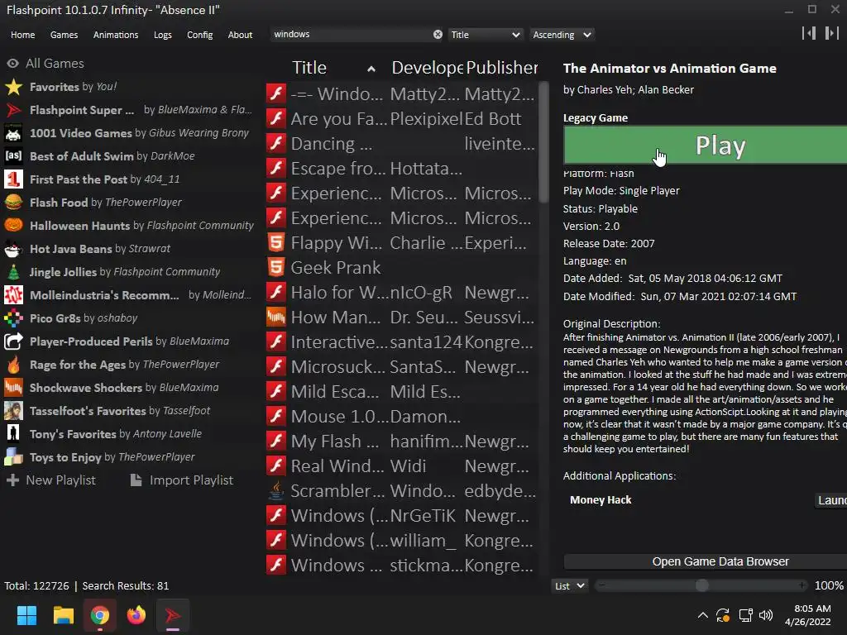The width and height of the screenshot is (847, 635).
Task: Select the Microsuck... game row
Action: [x=401, y=367]
